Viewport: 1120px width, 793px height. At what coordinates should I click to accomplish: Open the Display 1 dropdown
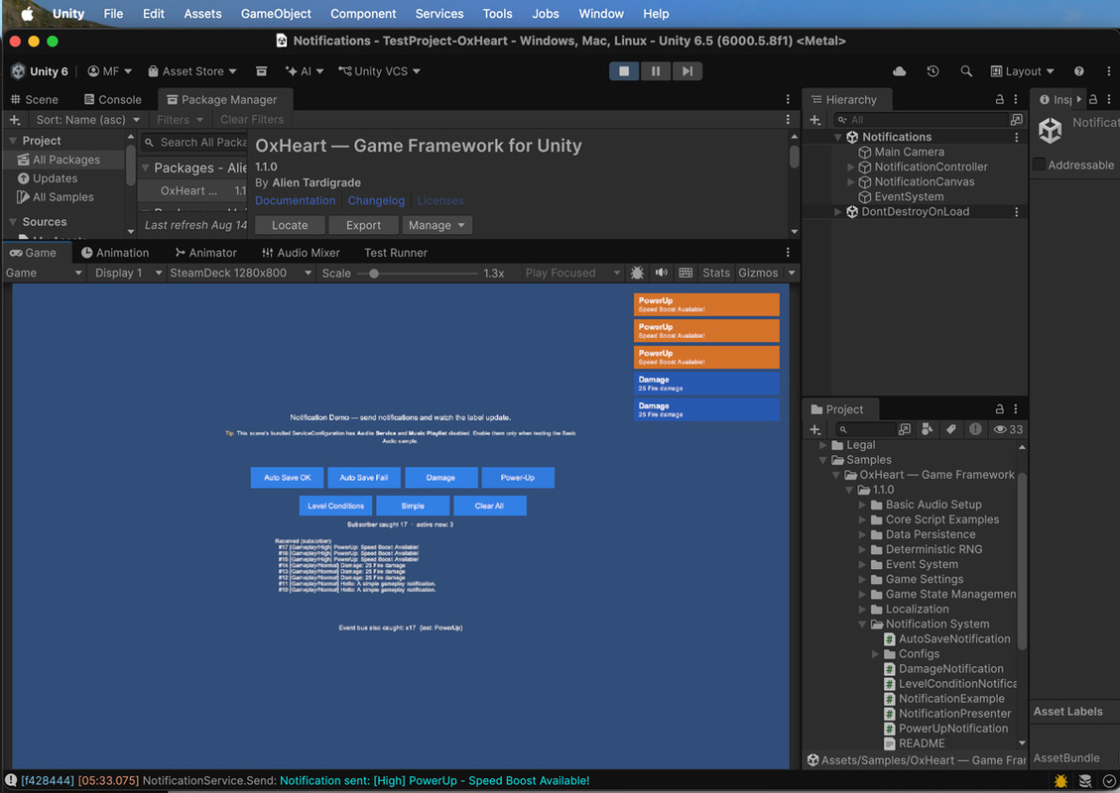pyautogui.click(x=129, y=273)
